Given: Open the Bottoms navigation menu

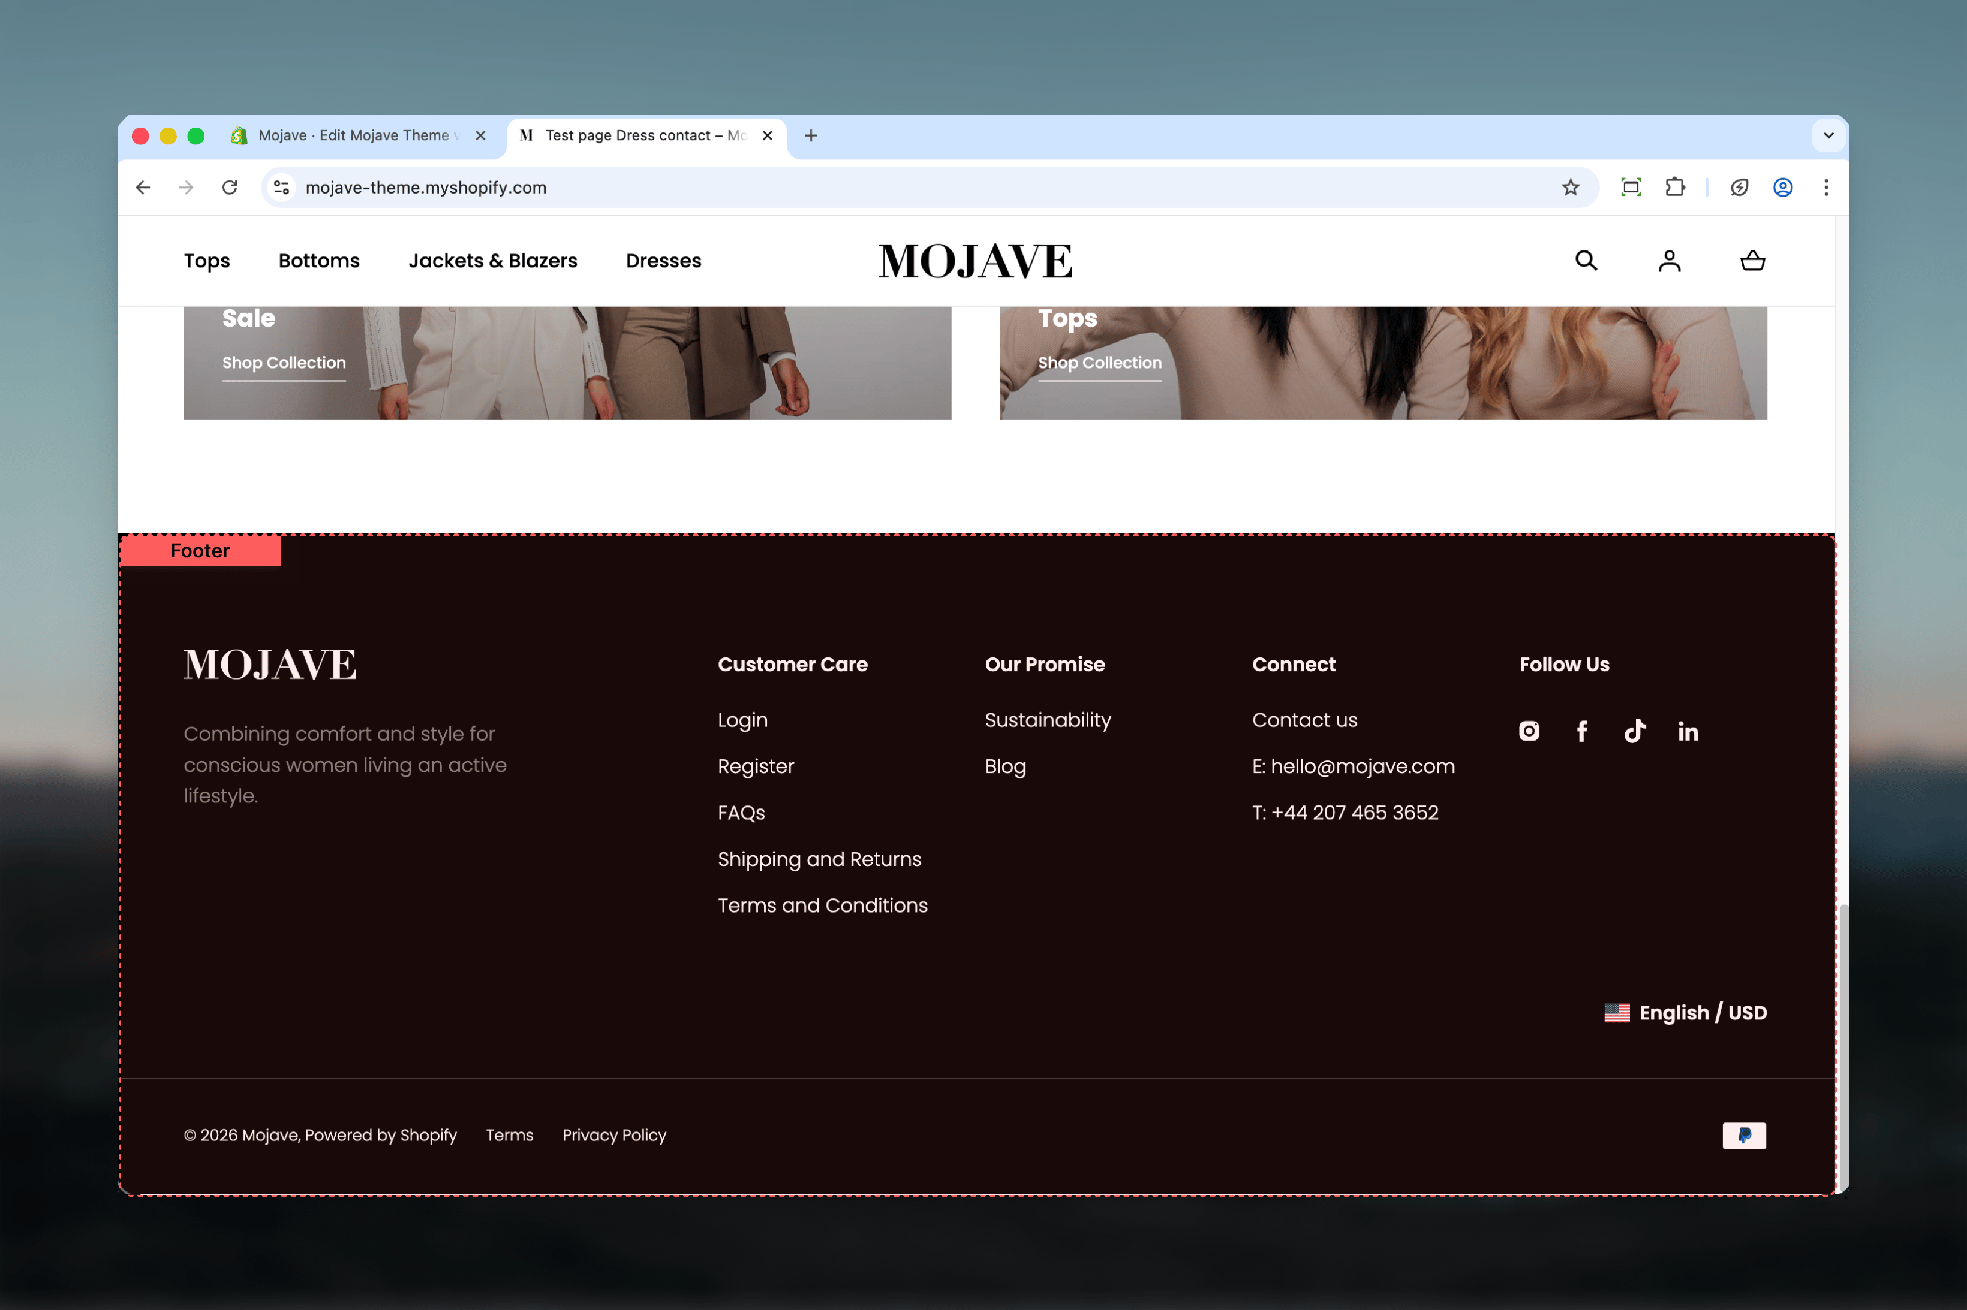Looking at the screenshot, I should [x=319, y=261].
